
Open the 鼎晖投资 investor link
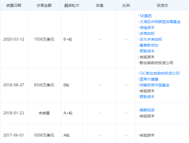[x=147, y=110]
